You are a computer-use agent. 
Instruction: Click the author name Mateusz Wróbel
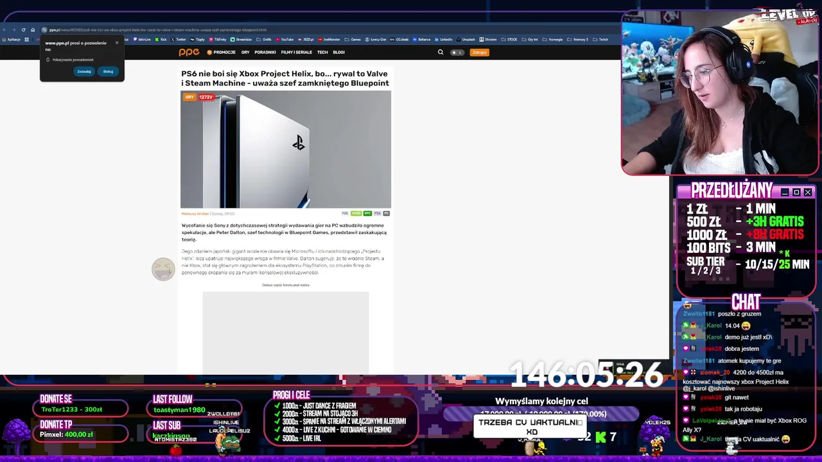195,214
